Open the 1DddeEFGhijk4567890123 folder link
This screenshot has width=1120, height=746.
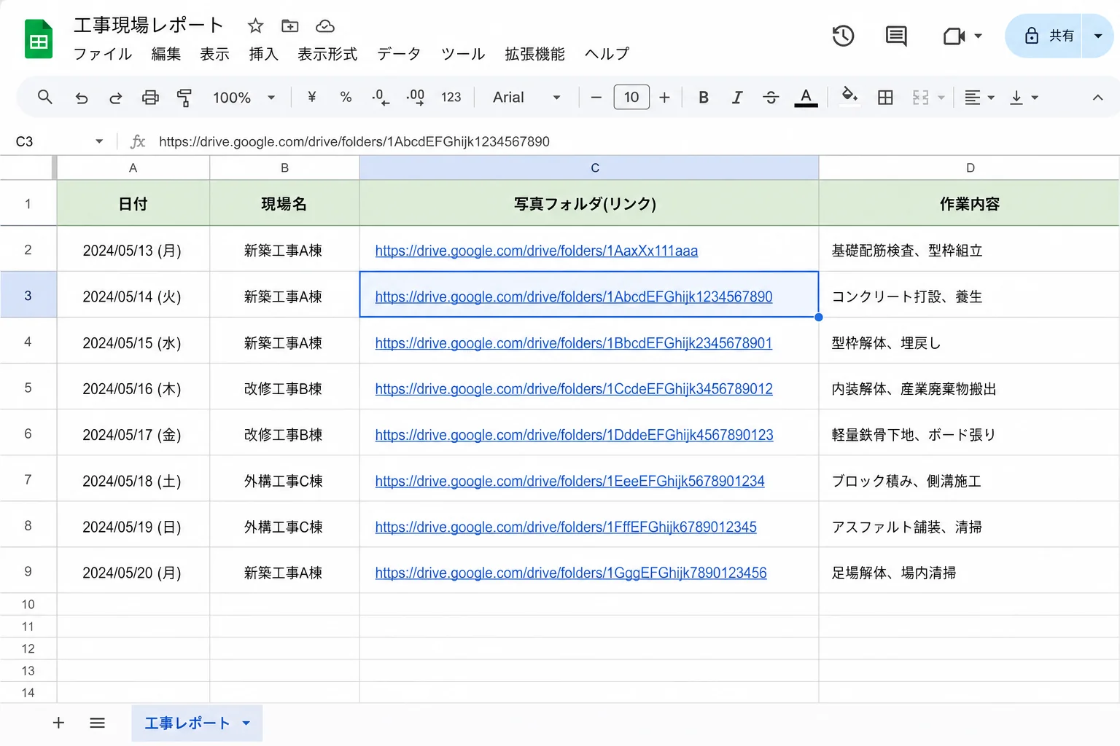(x=575, y=435)
